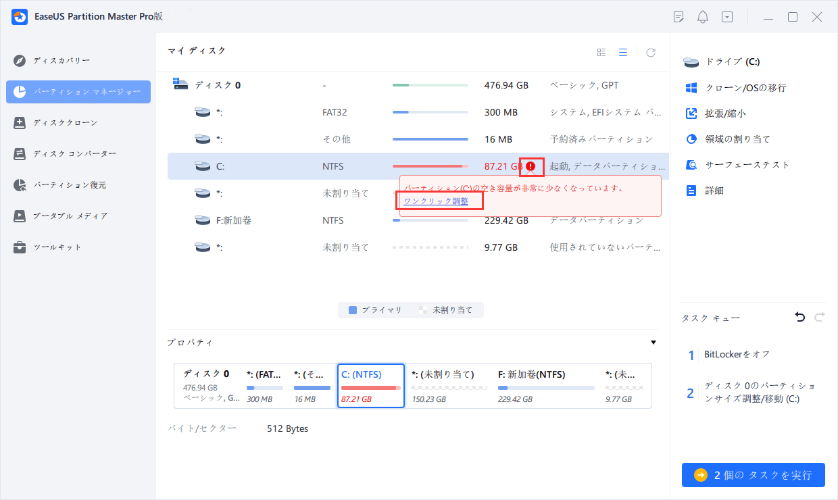Open the notifications bell icon
The height and width of the screenshot is (500, 838).
click(702, 16)
